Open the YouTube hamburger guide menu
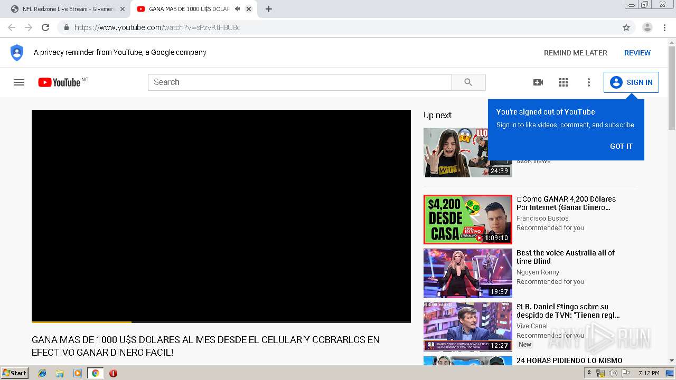This screenshot has width=676, height=380. tap(19, 82)
